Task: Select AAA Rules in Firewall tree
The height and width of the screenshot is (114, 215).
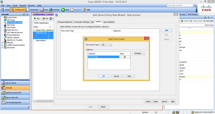Action: [11, 25]
